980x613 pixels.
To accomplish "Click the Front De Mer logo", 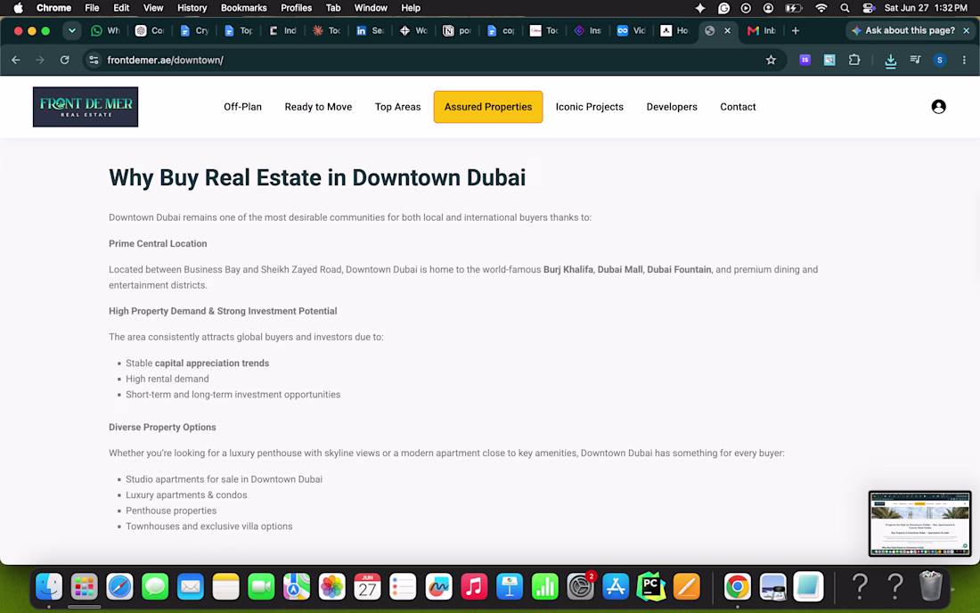I will (86, 107).
